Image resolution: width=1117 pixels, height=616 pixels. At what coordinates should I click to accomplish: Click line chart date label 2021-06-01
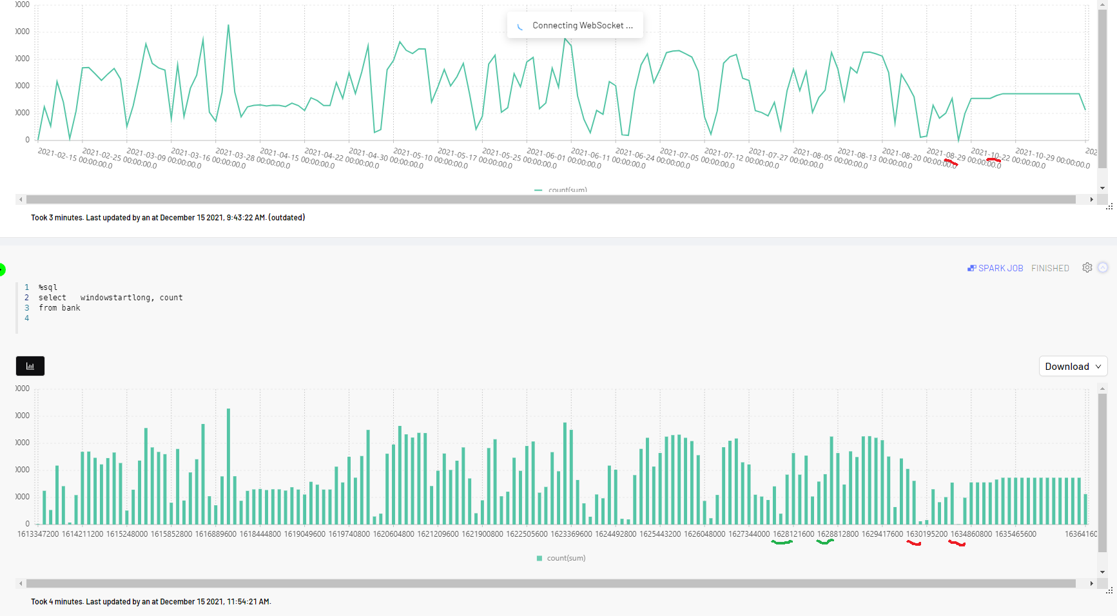[564, 158]
